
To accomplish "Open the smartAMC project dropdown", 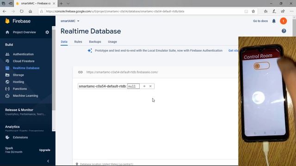I will tap(70, 21).
